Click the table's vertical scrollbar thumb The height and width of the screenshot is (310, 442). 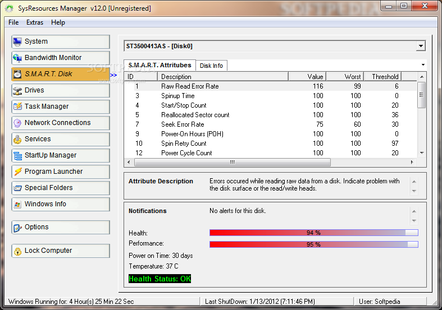click(x=421, y=95)
